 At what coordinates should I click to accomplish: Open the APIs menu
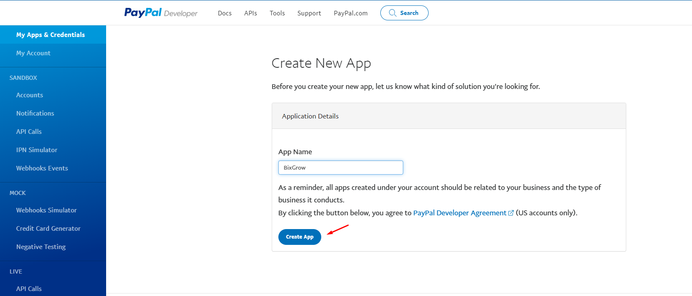(x=251, y=13)
